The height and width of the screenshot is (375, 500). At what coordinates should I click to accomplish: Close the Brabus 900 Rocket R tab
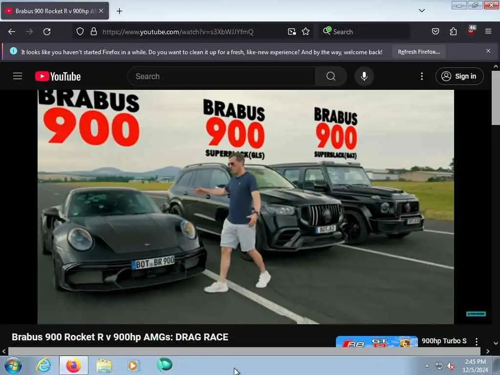coord(101,11)
